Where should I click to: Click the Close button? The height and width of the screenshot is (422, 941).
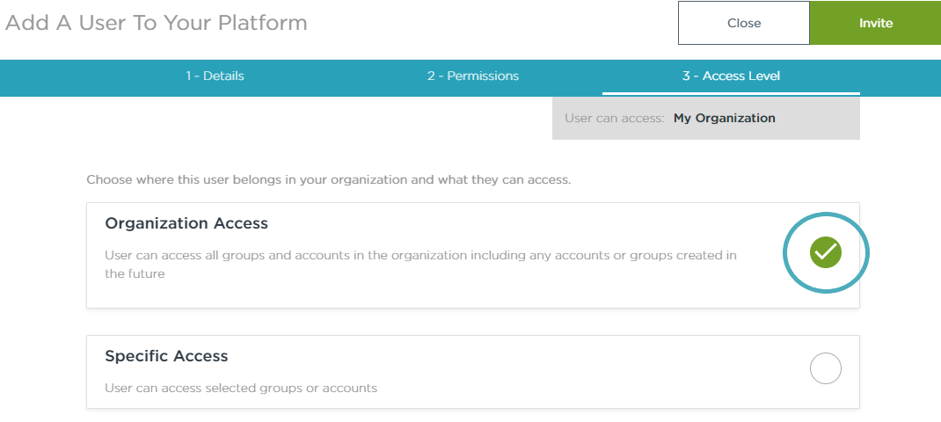pyautogui.click(x=743, y=23)
